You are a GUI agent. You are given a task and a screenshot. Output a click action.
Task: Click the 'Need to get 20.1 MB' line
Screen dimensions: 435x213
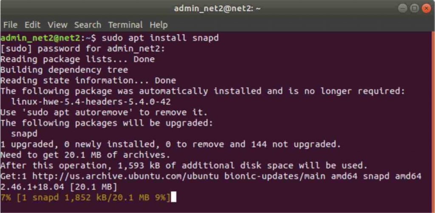coord(85,155)
